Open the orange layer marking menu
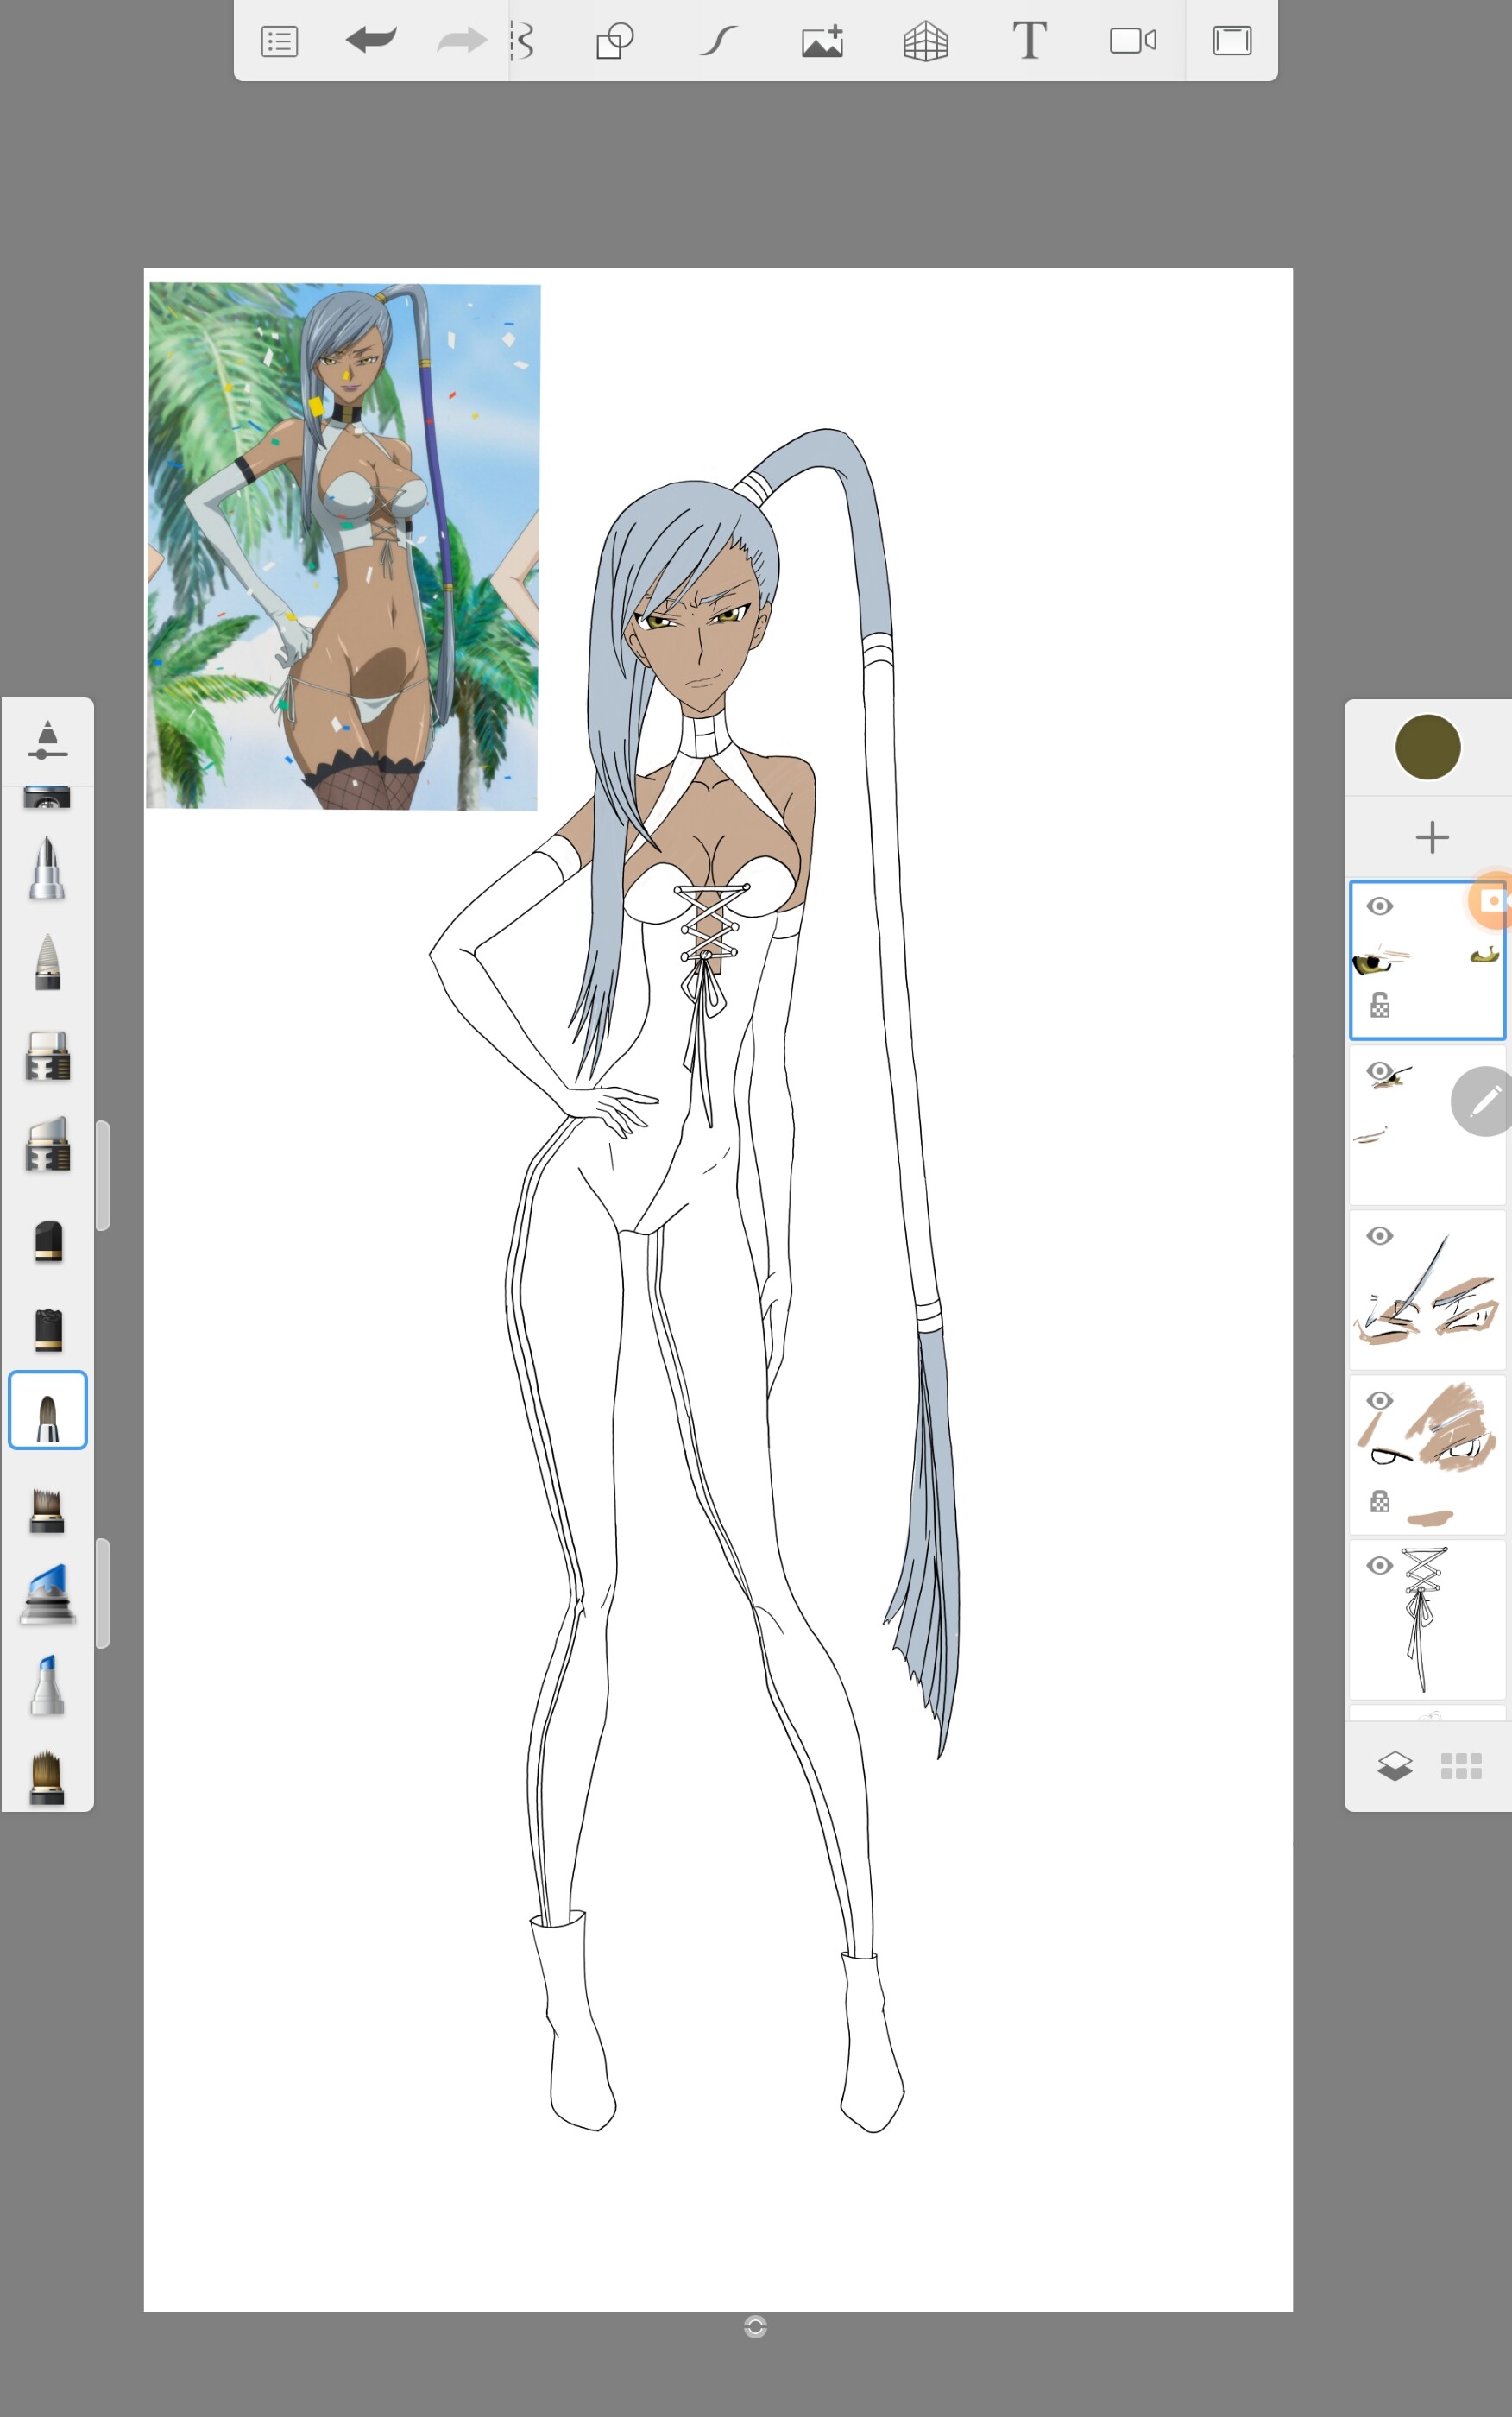This screenshot has width=1512, height=2417. click(1491, 901)
